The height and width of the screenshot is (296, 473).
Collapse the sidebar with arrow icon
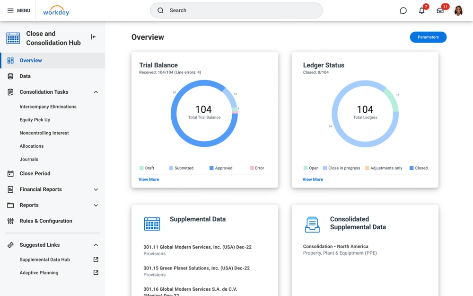(x=93, y=37)
